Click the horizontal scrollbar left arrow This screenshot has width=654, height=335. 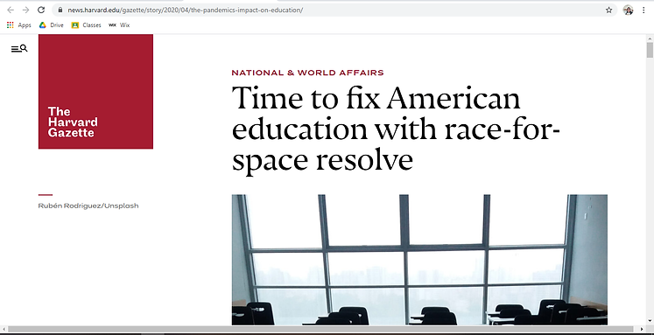pyautogui.click(x=4, y=329)
